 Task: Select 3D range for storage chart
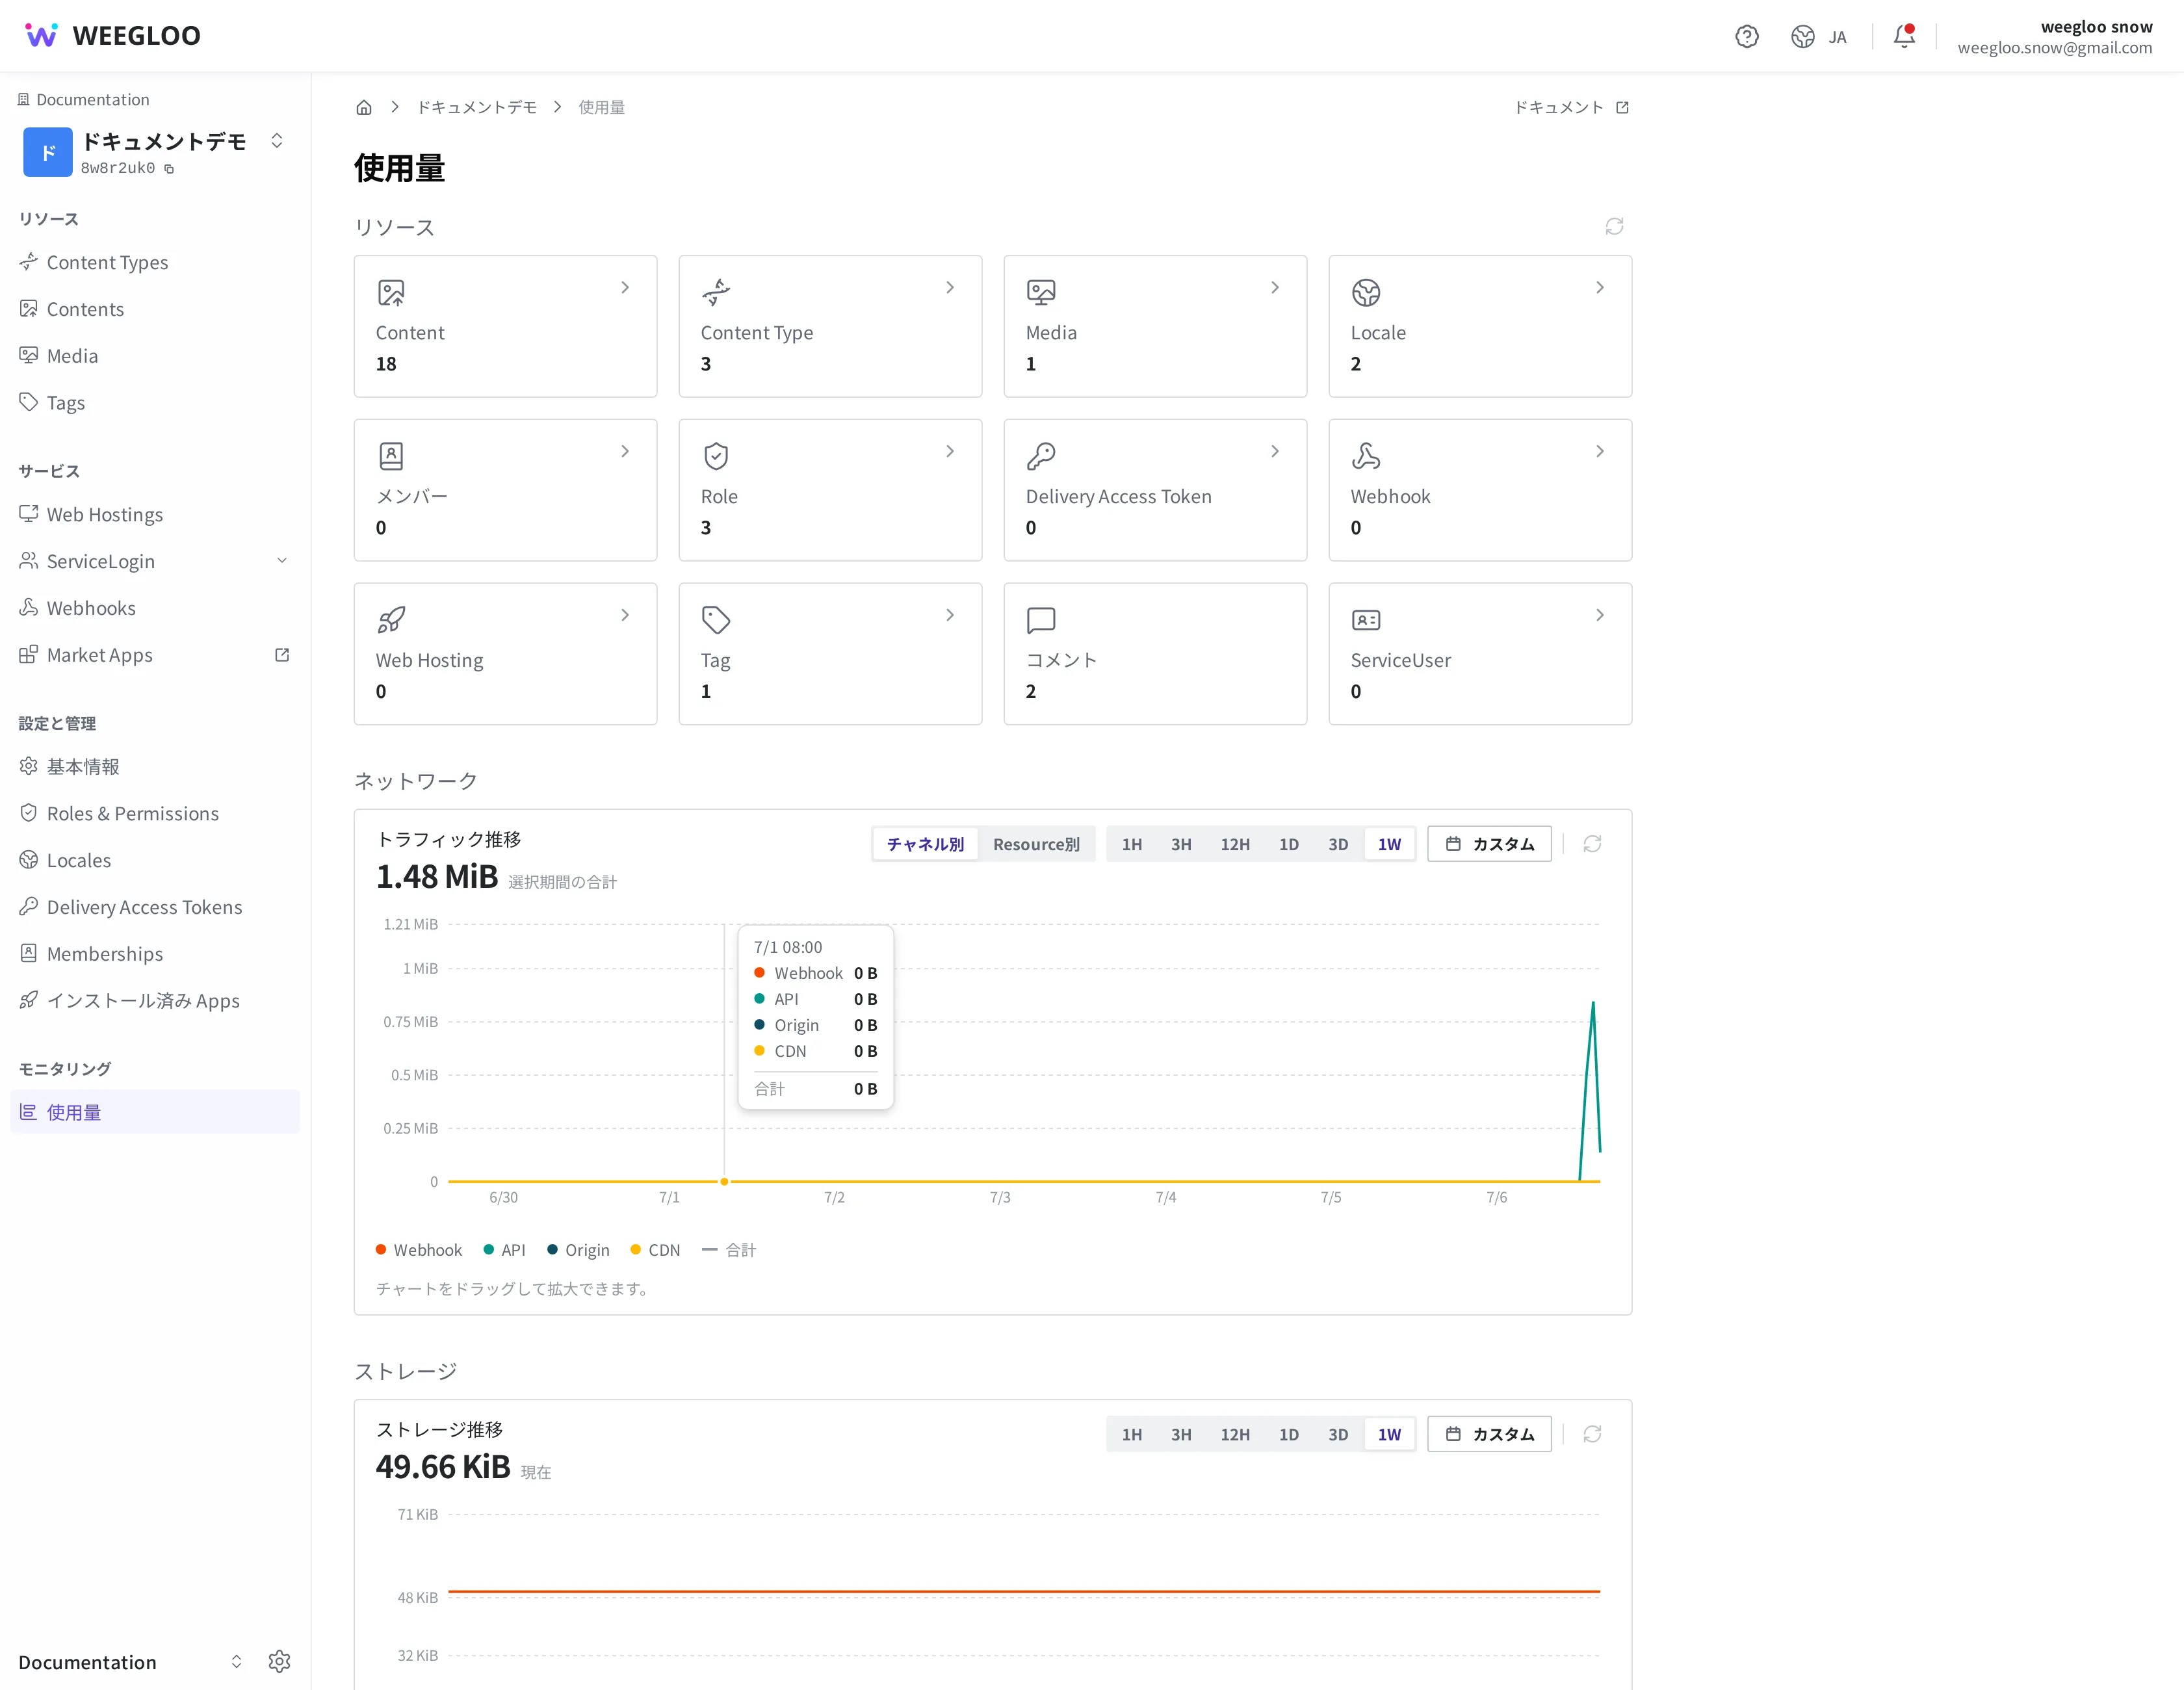click(1338, 1434)
